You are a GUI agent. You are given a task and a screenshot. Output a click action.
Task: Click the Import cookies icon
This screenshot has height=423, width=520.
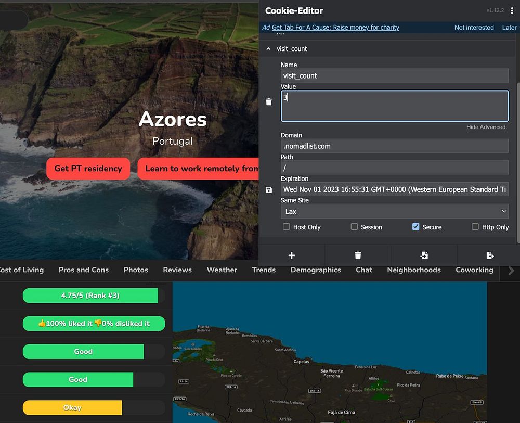click(x=424, y=255)
